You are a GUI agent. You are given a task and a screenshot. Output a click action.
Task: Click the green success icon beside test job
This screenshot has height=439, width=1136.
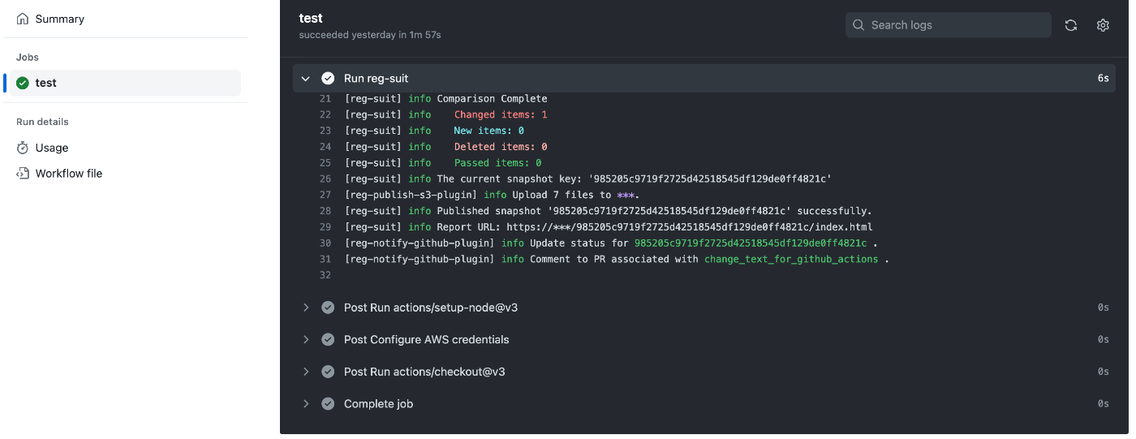(23, 83)
